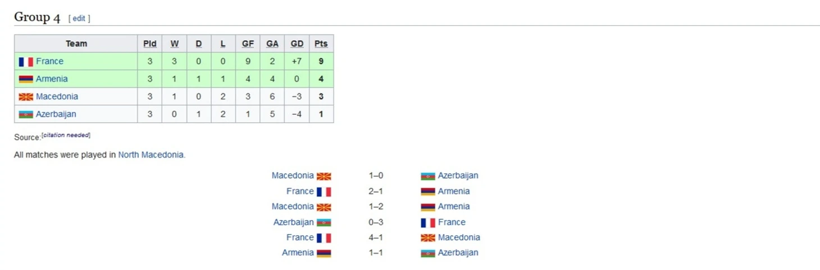Click Armenia flag in the 1–1 match row
This screenshot has height=270, width=820.
[324, 253]
